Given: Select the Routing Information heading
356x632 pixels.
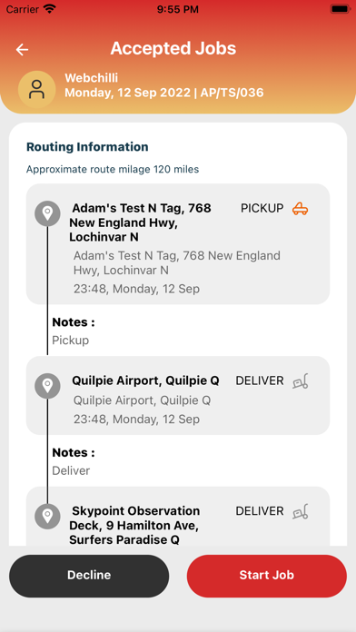Looking at the screenshot, I should pos(87,147).
